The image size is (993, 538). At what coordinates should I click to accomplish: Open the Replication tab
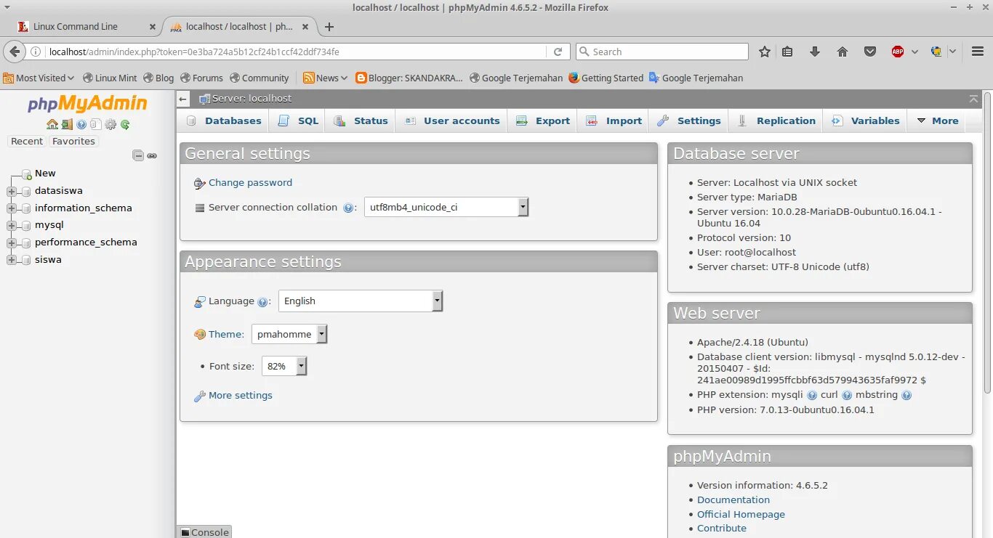776,121
